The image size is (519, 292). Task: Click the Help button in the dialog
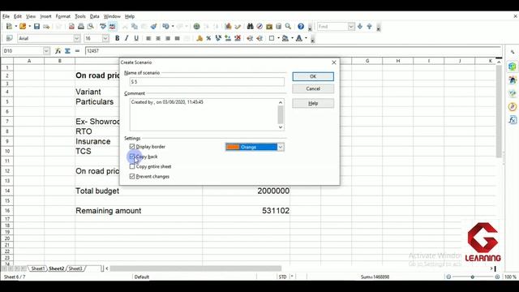[x=313, y=103]
